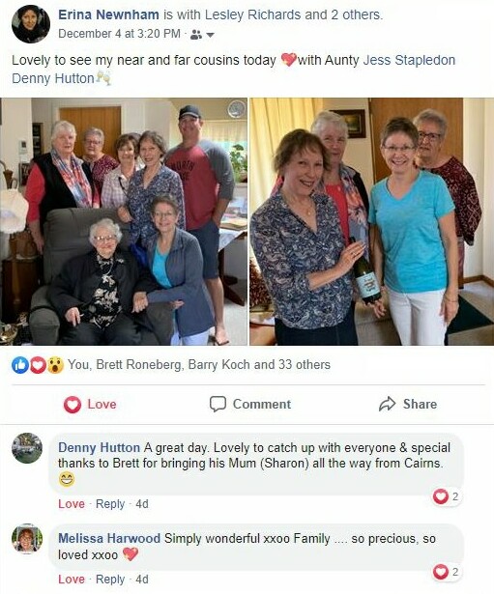This screenshot has height=594, width=494.
Task: Open the group photo with seated aunt
Action: click(x=124, y=221)
